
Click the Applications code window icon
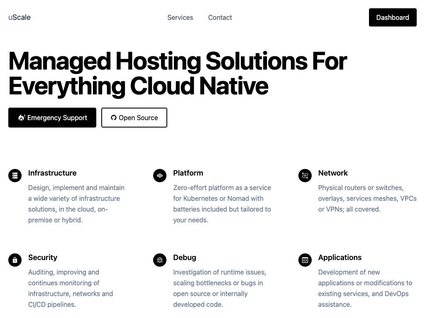pyautogui.click(x=305, y=260)
